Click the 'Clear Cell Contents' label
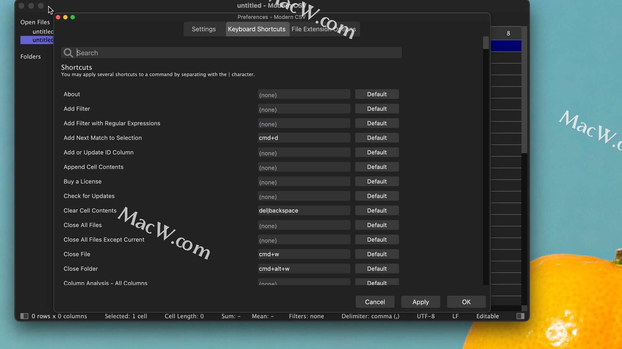Image resolution: width=622 pixels, height=349 pixels. pos(90,211)
